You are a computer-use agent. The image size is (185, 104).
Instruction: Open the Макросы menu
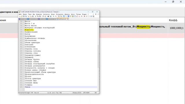[x=67, y=14]
